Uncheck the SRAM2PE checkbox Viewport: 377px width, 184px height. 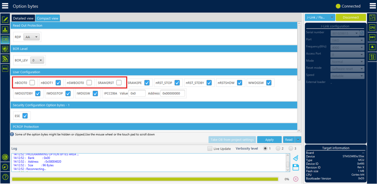pyautogui.click(x=147, y=83)
